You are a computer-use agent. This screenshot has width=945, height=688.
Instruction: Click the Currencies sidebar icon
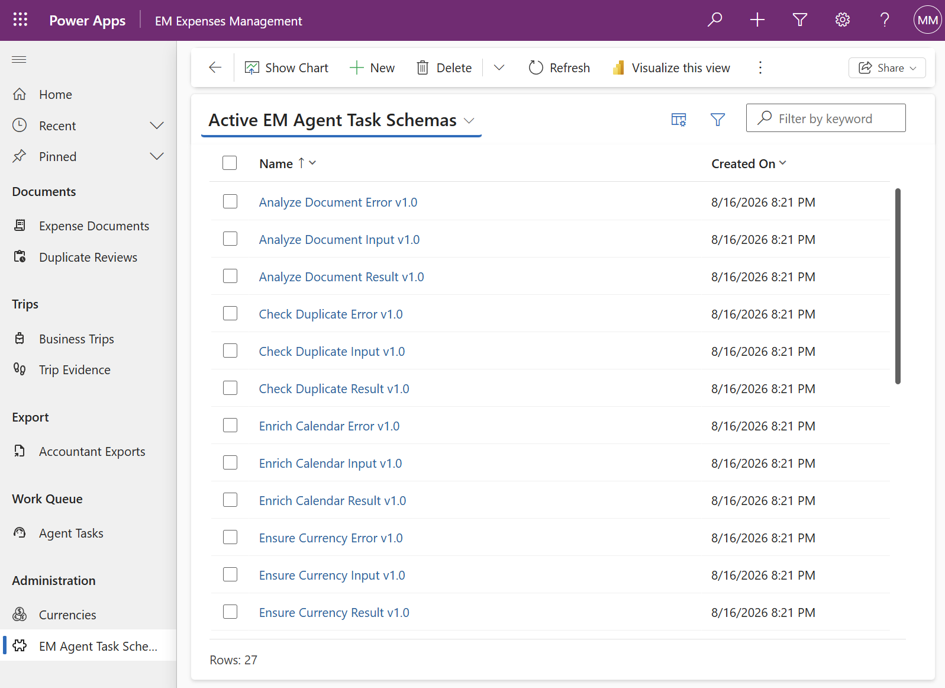[20, 615]
